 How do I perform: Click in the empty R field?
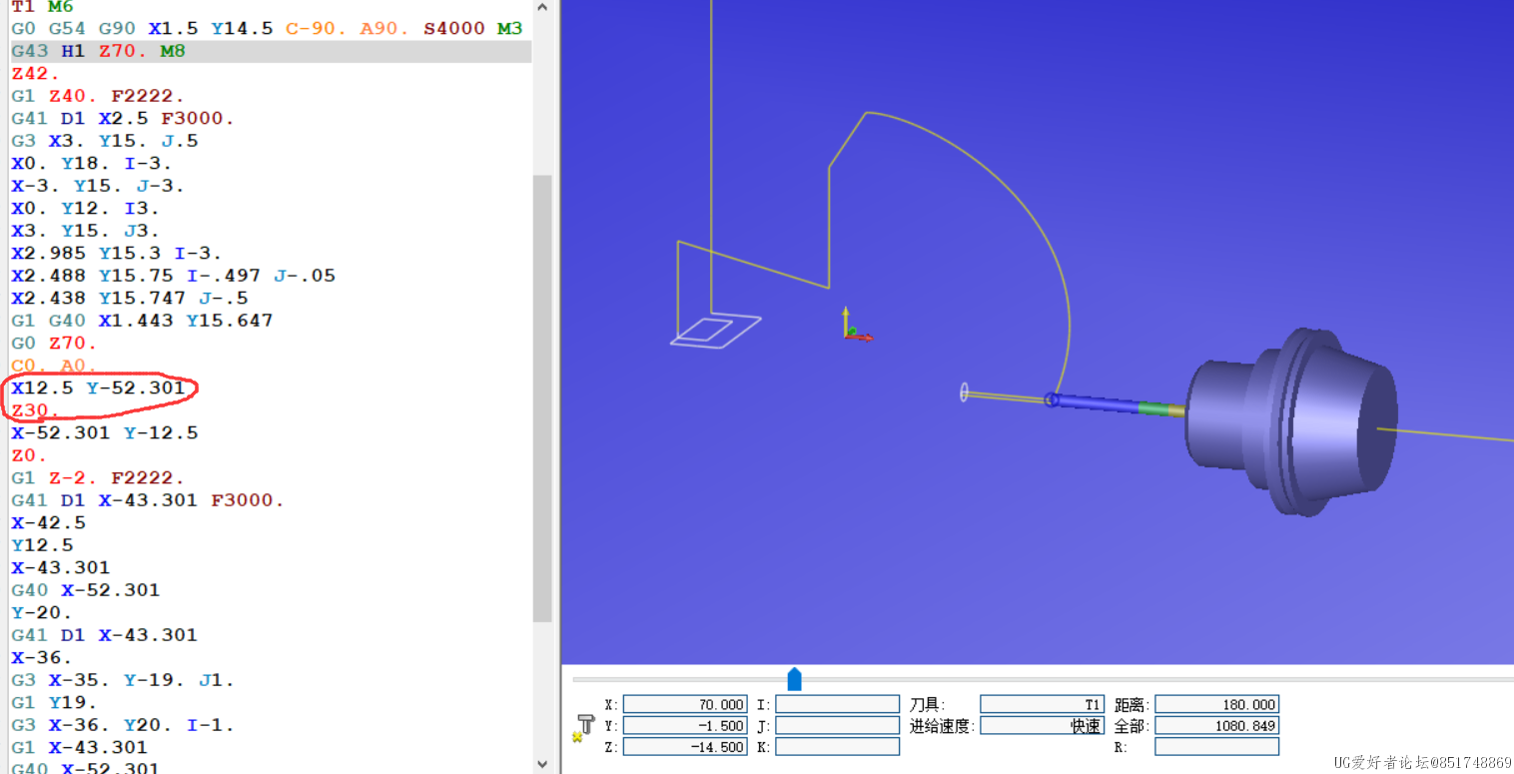pyautogui.click(x=1216, y=747)
